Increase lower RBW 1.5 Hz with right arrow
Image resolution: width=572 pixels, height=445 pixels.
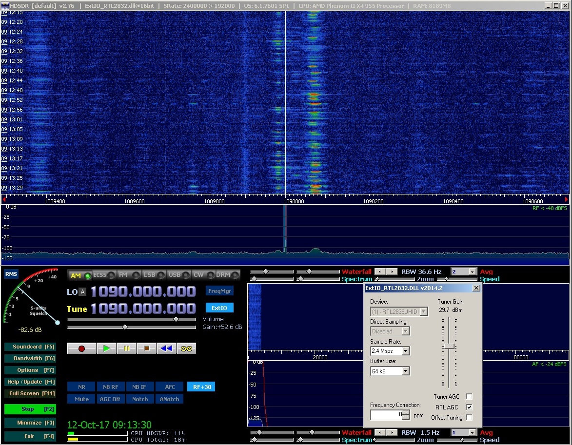(x=392, y=432)
